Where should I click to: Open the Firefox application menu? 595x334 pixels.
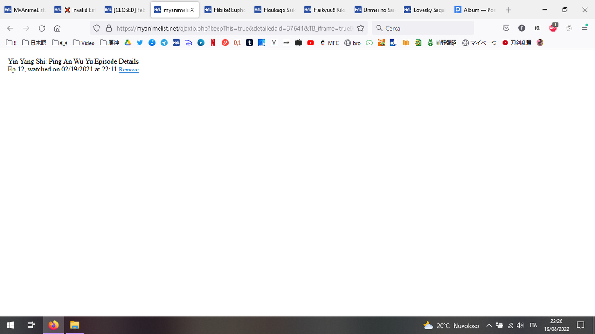coord(584,28)
